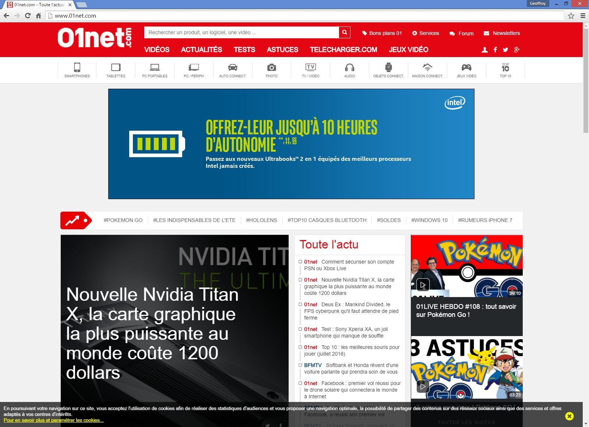Open the ACTUALITÉS menu

(x=201, y=50)
